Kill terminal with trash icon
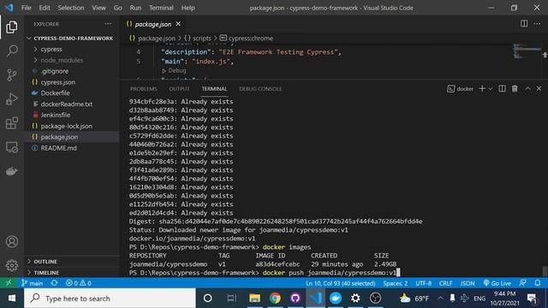The image size is (548, 308). [515, 89]
